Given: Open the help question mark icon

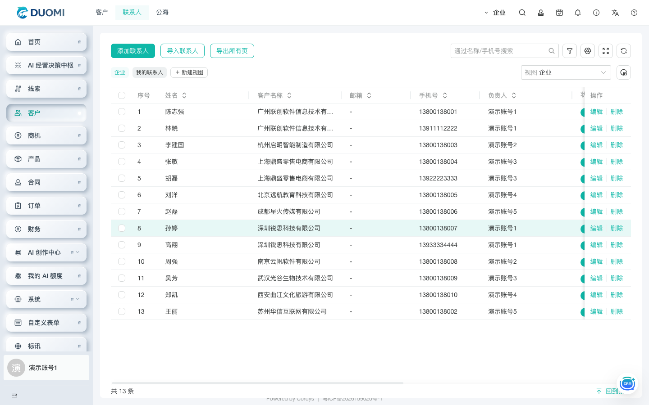Looking at the screenshot, I should coord(634,13).
